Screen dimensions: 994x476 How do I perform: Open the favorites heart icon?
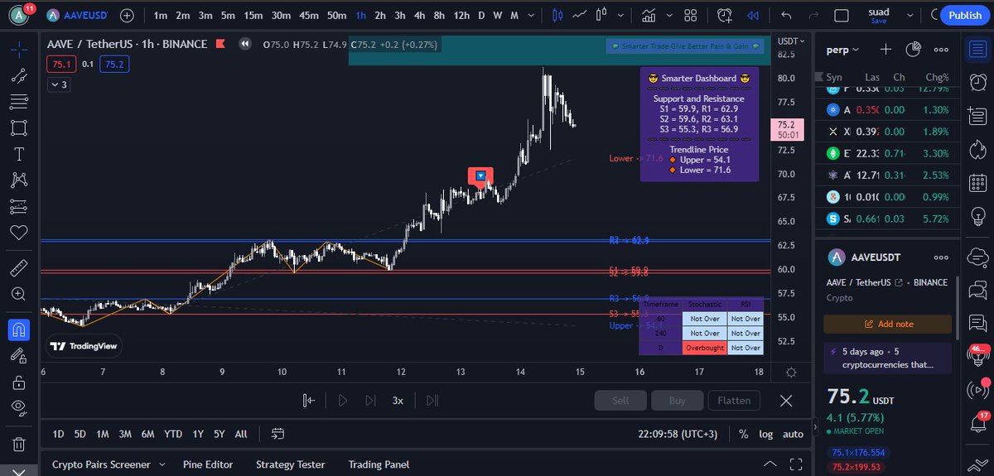coord(18,232)
